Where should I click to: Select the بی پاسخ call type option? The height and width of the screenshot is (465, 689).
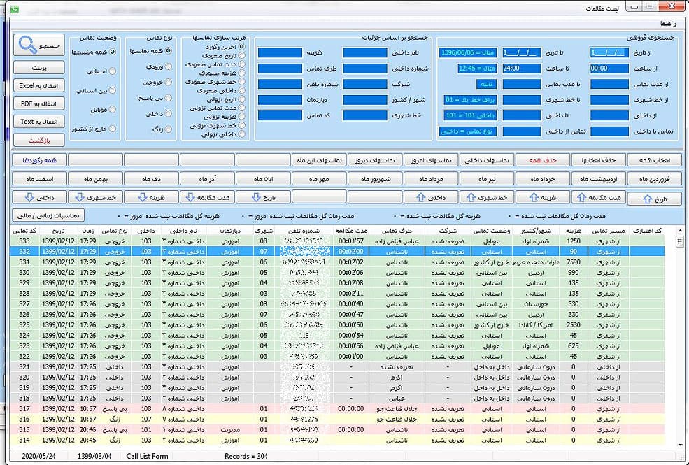[168, 98]
